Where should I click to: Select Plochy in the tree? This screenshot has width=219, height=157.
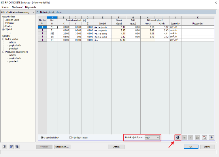coord(9,26)
